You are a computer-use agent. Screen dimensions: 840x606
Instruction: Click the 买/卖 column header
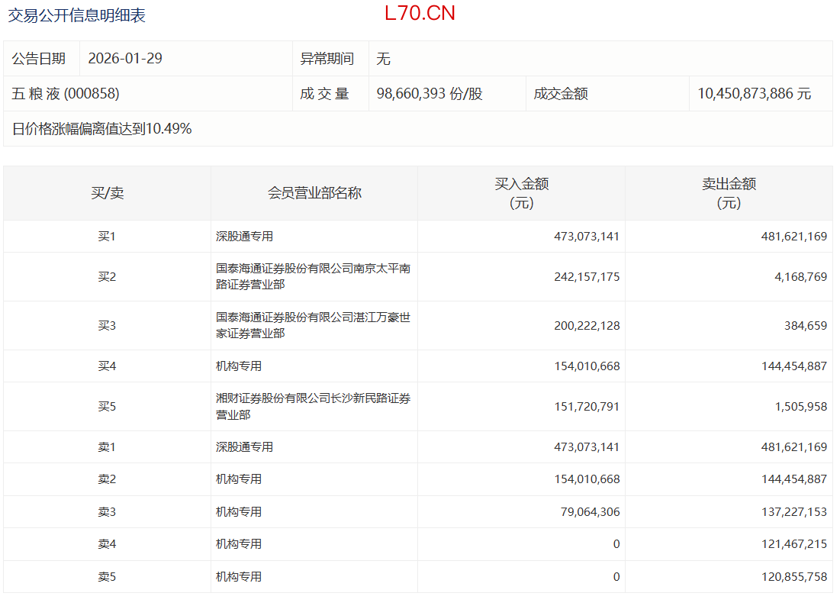[x=107, y=193]
